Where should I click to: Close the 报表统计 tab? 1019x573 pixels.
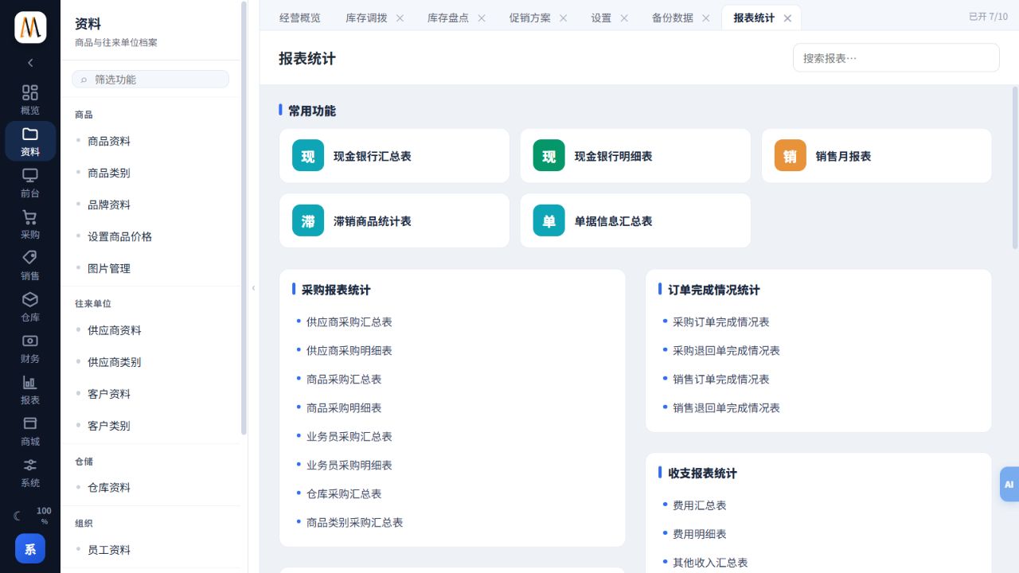pyautogui.click(x=787, y=18)
